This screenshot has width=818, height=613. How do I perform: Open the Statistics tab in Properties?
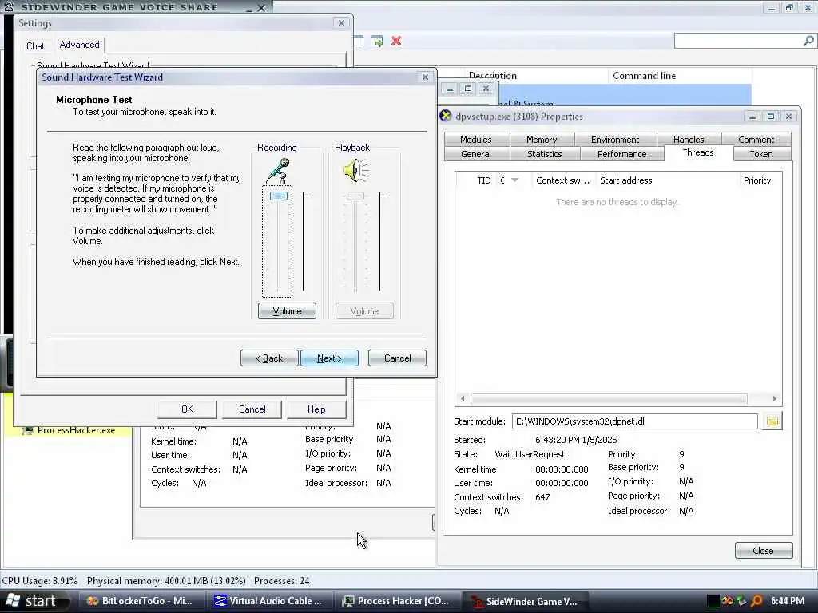click(x=544, y=154)
